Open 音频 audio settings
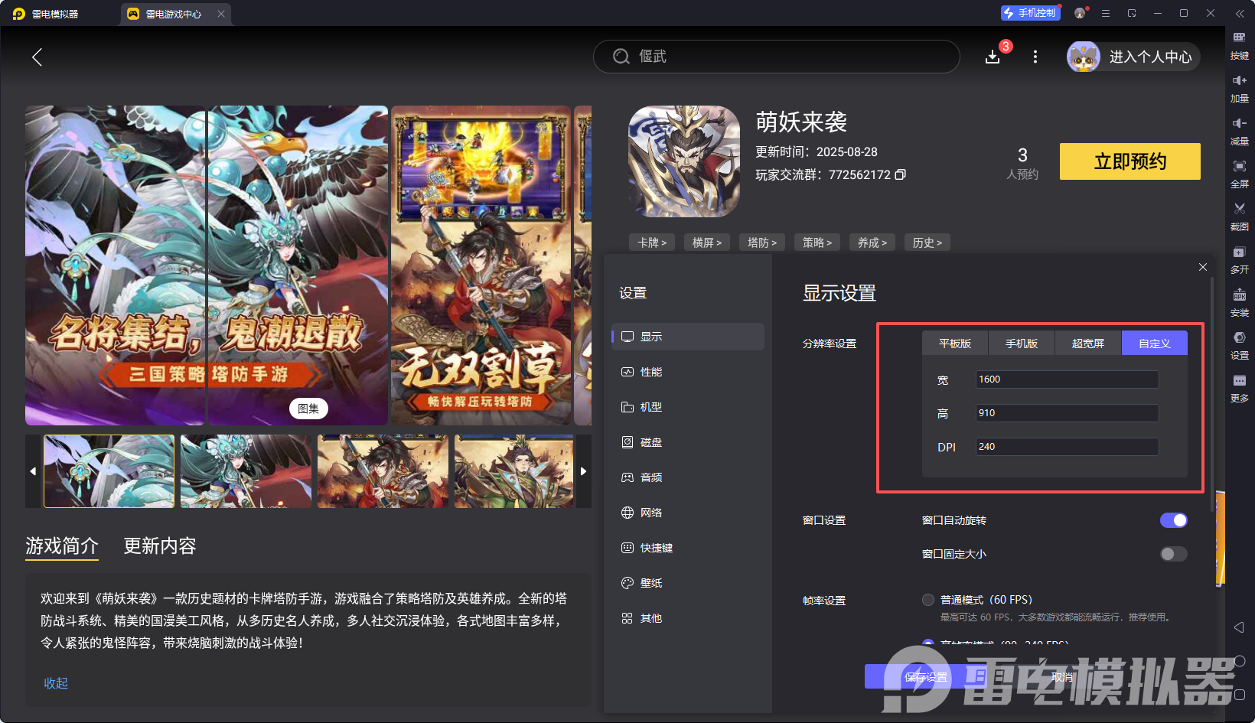 point(687,477)
